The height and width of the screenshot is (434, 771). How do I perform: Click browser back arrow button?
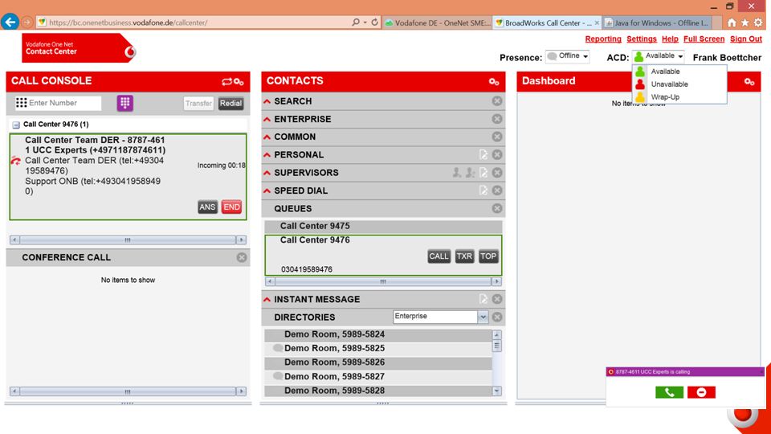(x=10, y=23)
